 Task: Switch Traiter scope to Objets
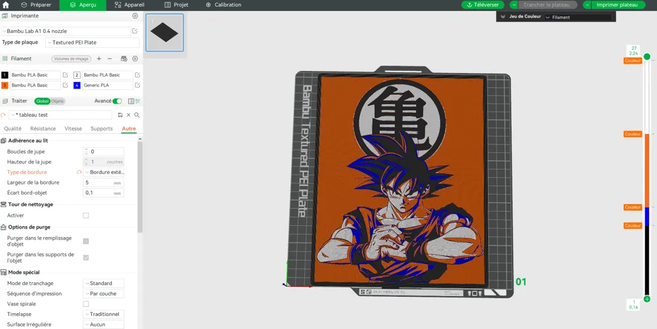[58, 101]
